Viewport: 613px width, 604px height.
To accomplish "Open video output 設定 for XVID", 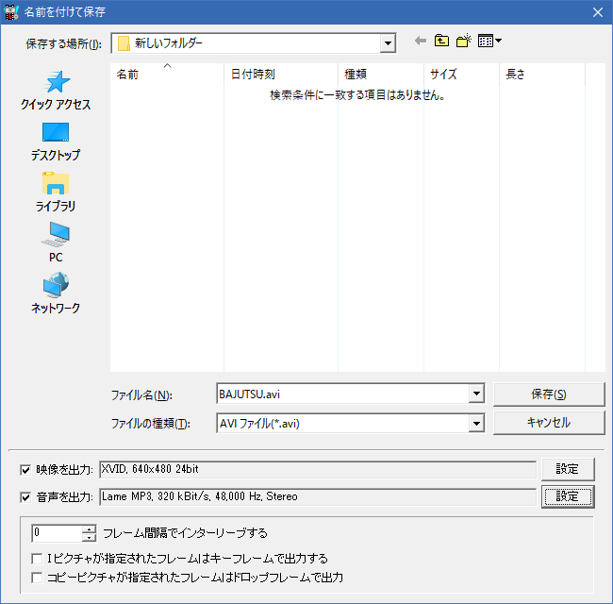I will (x=567, y=469).
